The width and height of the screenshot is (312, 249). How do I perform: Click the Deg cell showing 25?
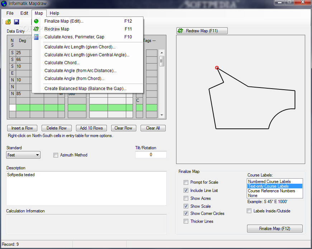pos(23,53)
